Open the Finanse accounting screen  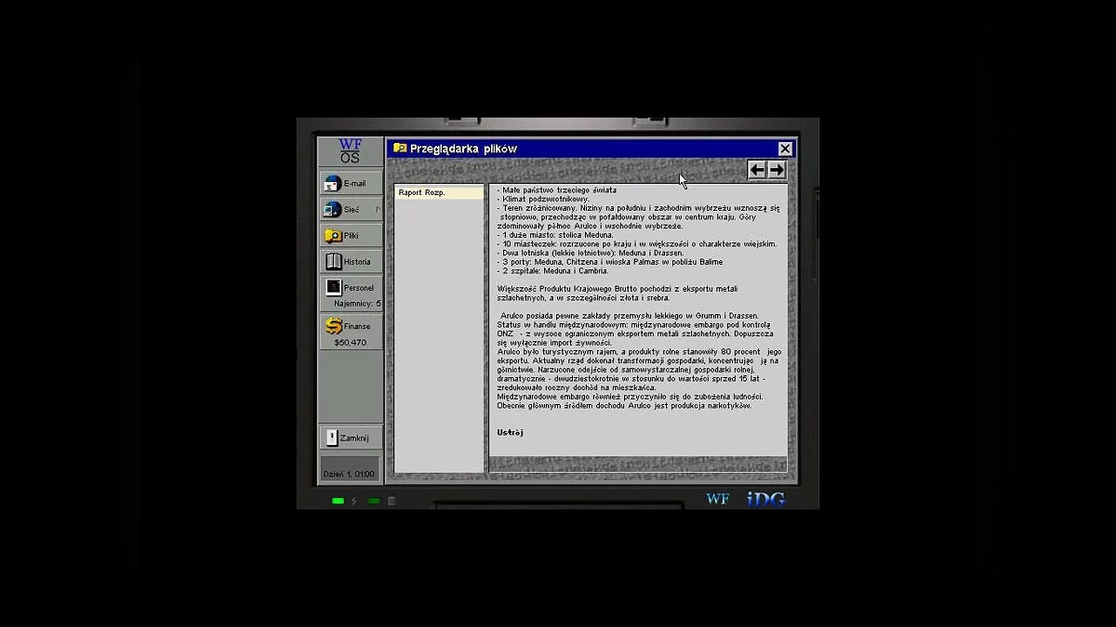(350, 326)
